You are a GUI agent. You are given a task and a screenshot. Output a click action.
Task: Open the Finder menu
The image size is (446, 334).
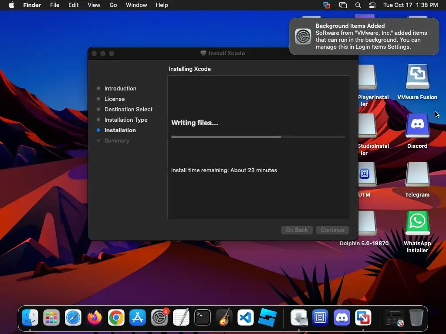point(32,5)
